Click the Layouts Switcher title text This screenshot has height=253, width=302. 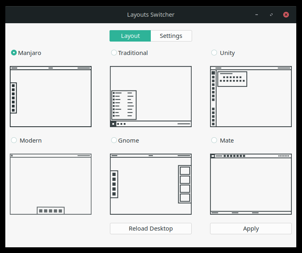click(x=151, y=15)
